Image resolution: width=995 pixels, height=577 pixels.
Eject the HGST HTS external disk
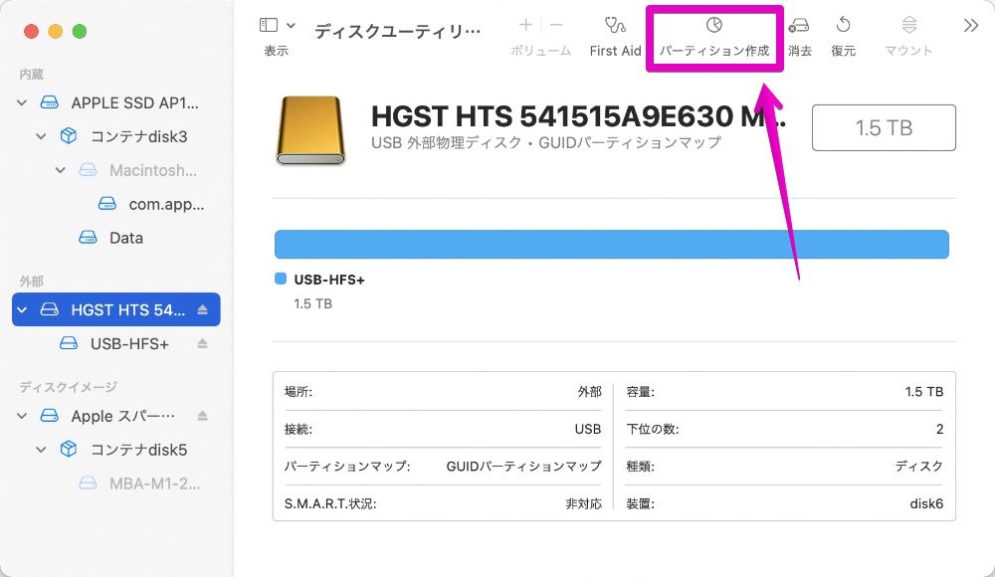(202, 309)
